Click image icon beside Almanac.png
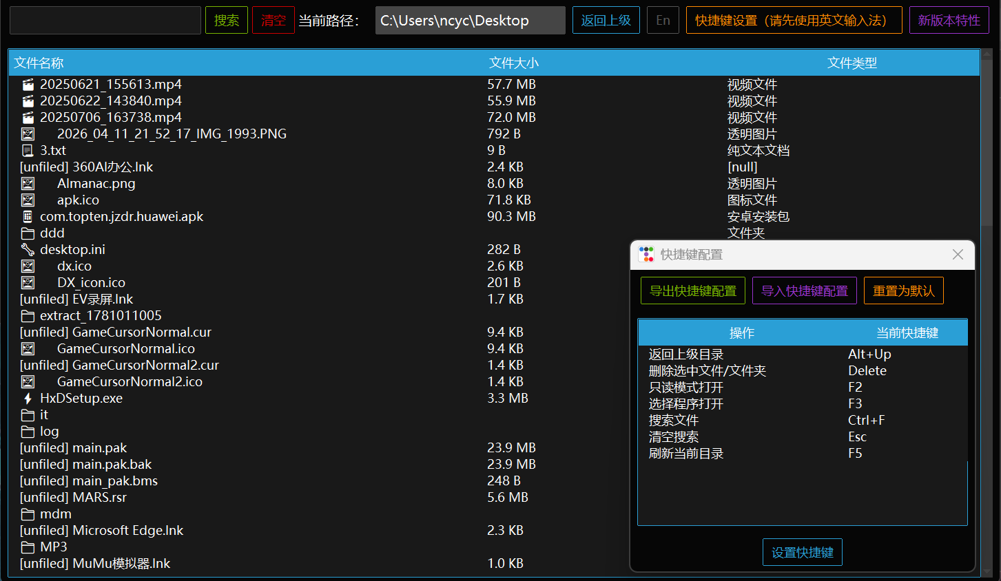 [28, 184]
